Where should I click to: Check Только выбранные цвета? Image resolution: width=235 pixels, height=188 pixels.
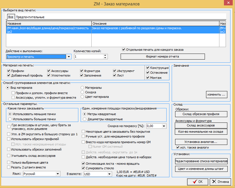(9, 162)
